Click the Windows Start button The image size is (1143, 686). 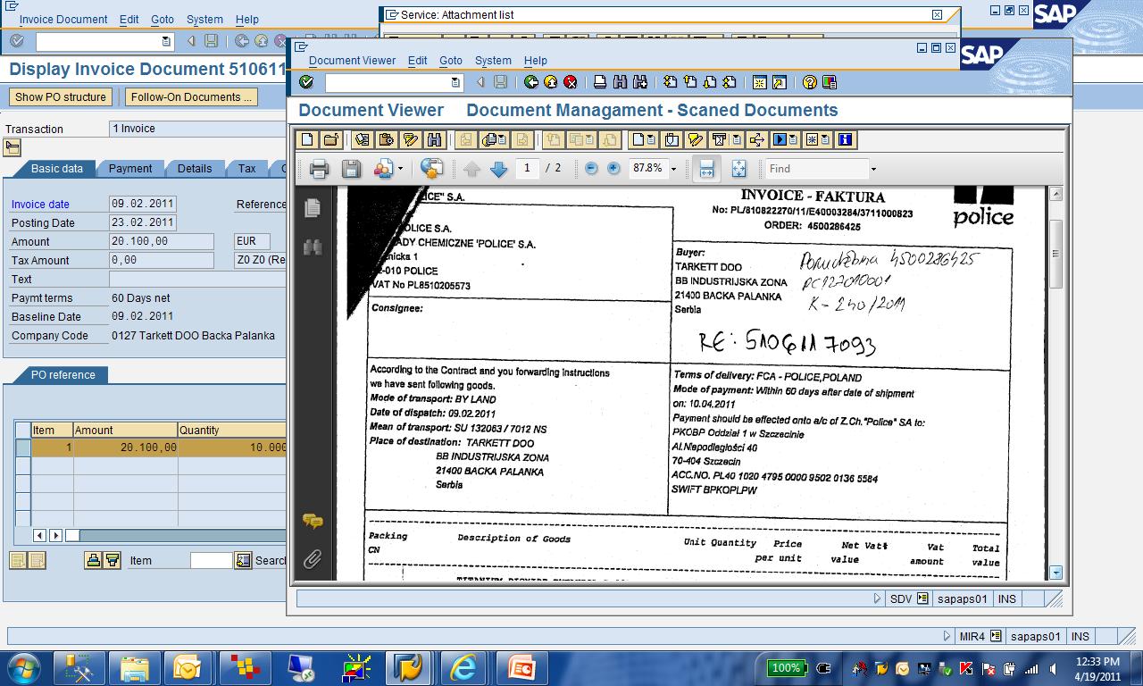pyautogui.click(x=23, y=667)
